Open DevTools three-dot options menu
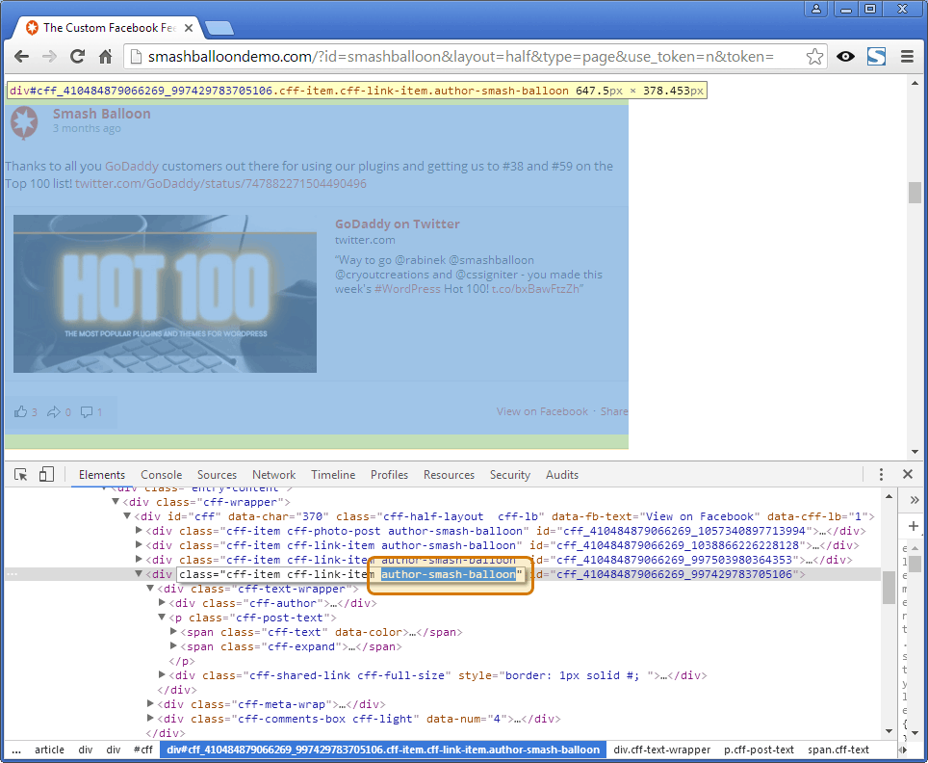The height and width of the screenshot is (763, 928). 881,474
